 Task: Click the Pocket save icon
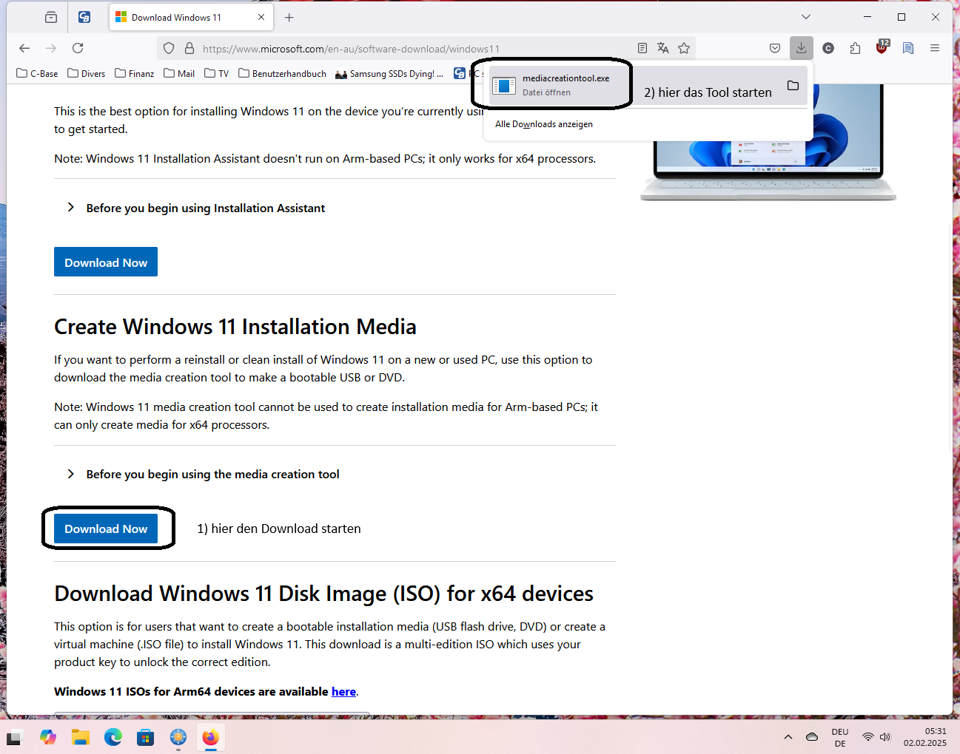coord(775,48)
